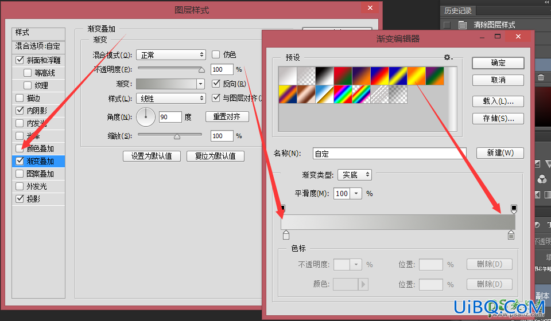551x321 pixels.
Task: Select the blue-yellow-blue gradient preset
Action: [x=398, y=76]
